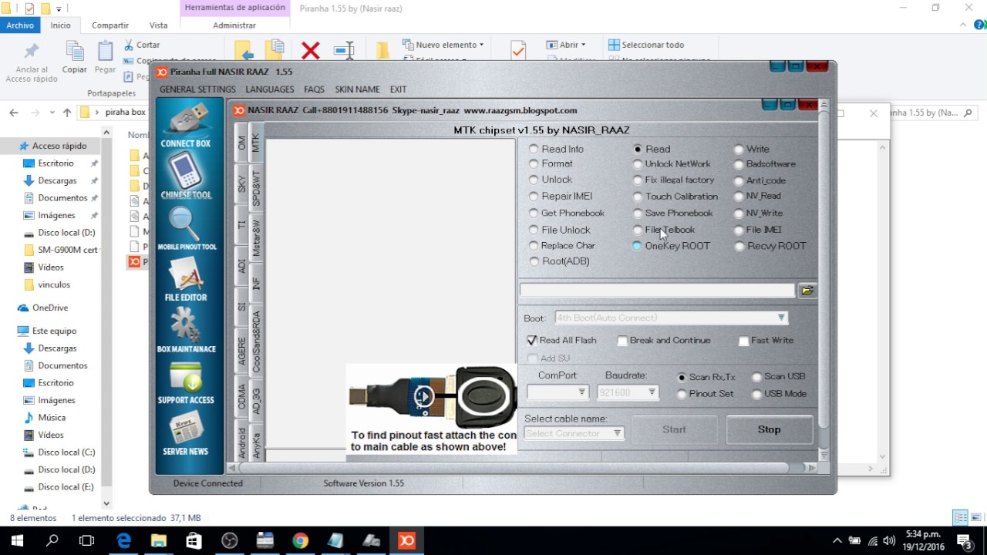Enable the Fast Write checkbox
This screenshot has height=555, width=987.
point(744,341)
